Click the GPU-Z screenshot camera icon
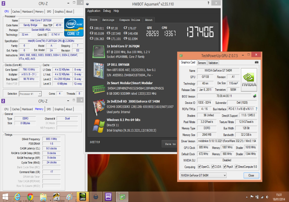 [257, 62]
